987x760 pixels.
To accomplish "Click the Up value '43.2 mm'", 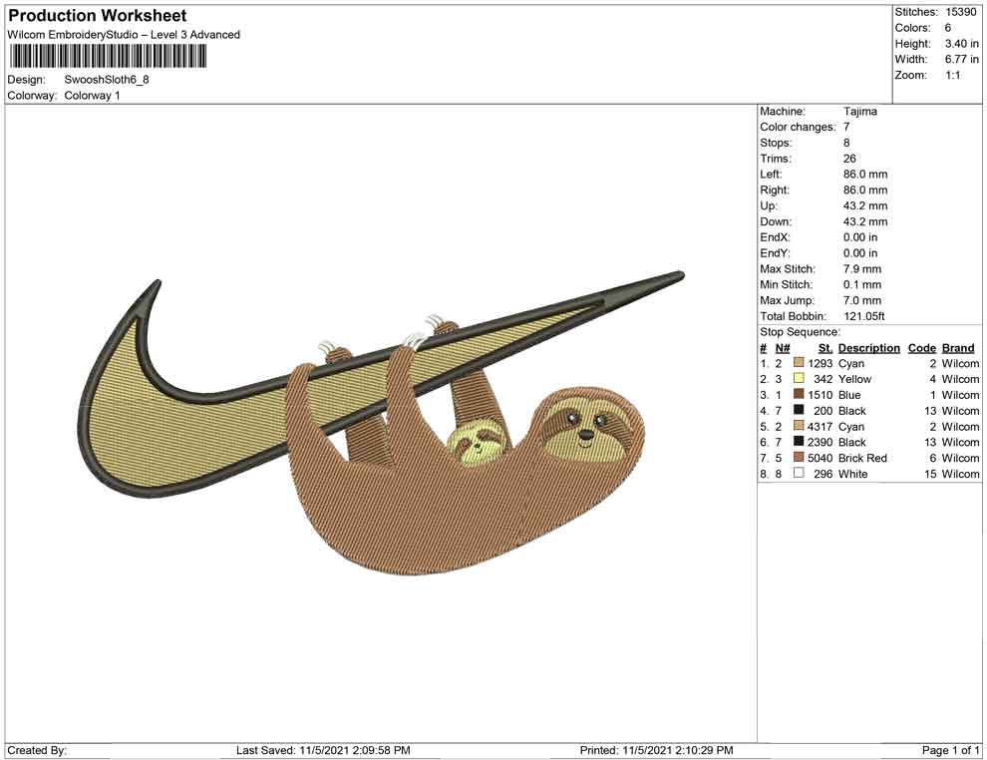I will click(x=865, y=205).
